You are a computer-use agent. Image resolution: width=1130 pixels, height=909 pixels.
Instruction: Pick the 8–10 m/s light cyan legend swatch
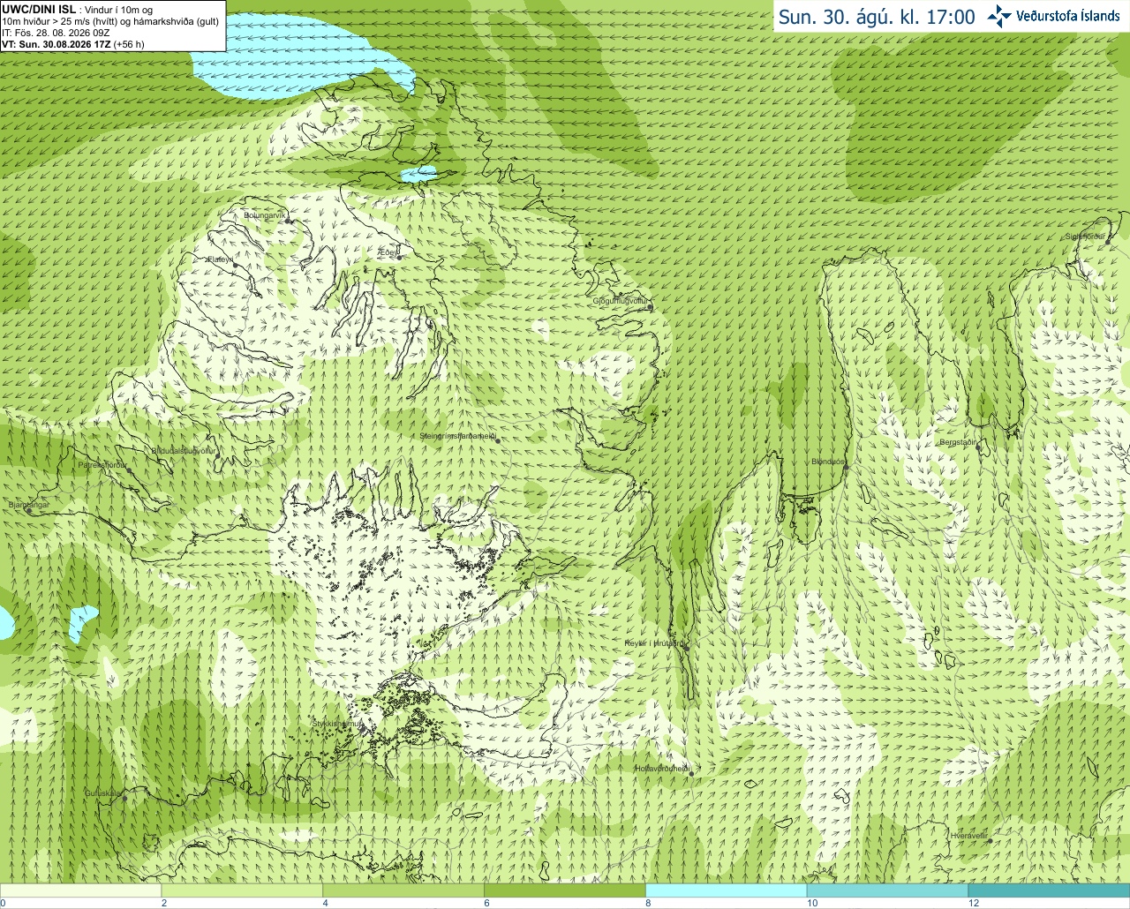pyautogui.click(x=727, y=890)
